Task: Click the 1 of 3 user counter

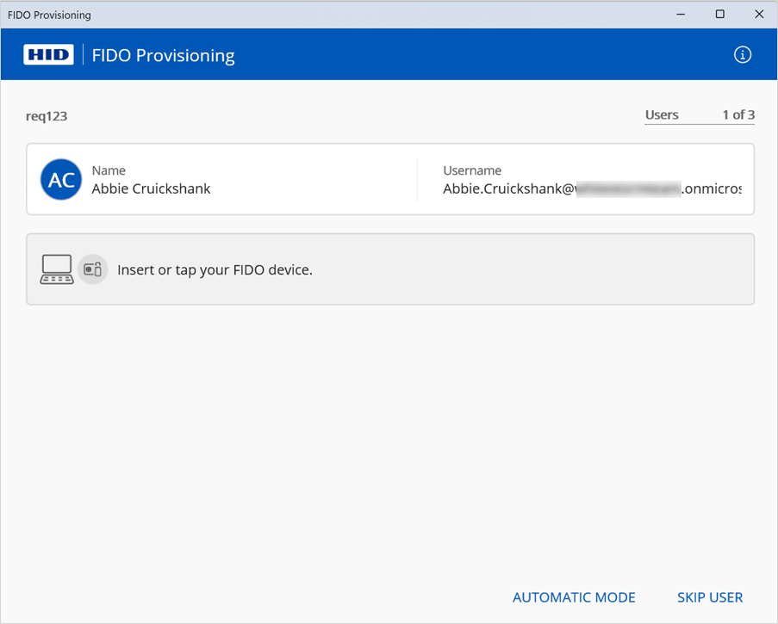Action: [738, 115]
